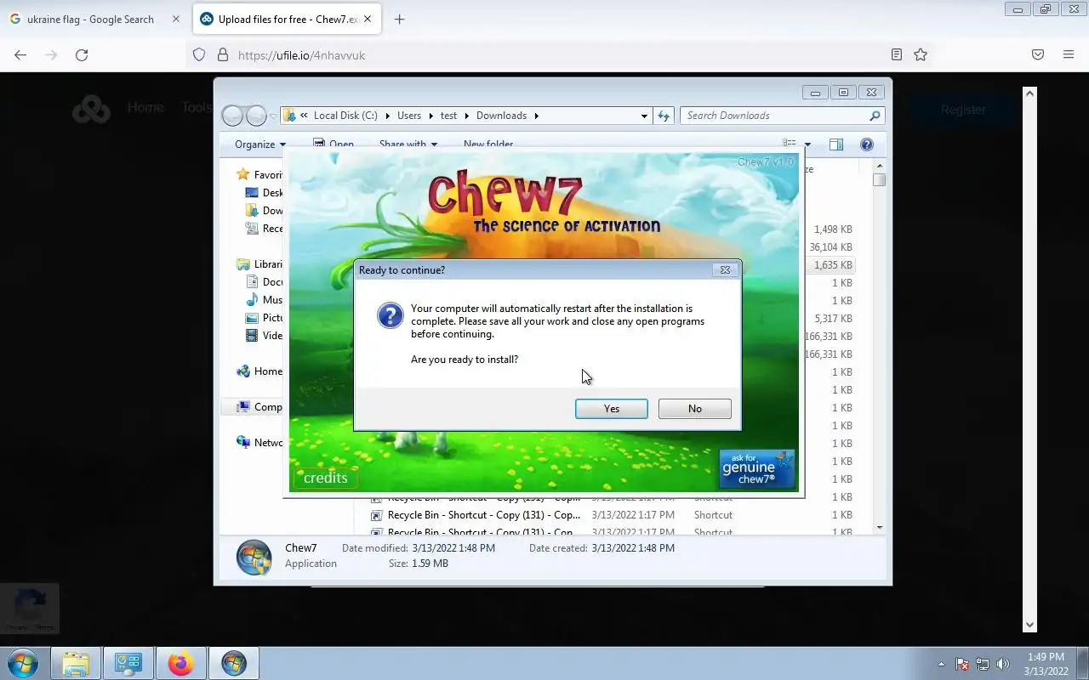Screen dimensions: 1089x680
Task: Switch to Chew7 taskbar application
Action: pyautogui.click(x=234, y=663)
